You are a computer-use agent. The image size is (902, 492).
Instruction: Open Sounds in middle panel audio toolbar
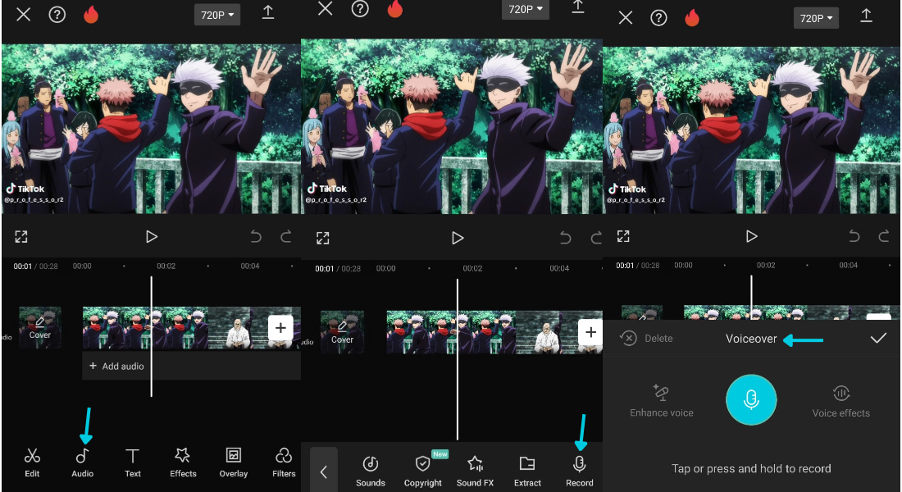click(371, 471)
